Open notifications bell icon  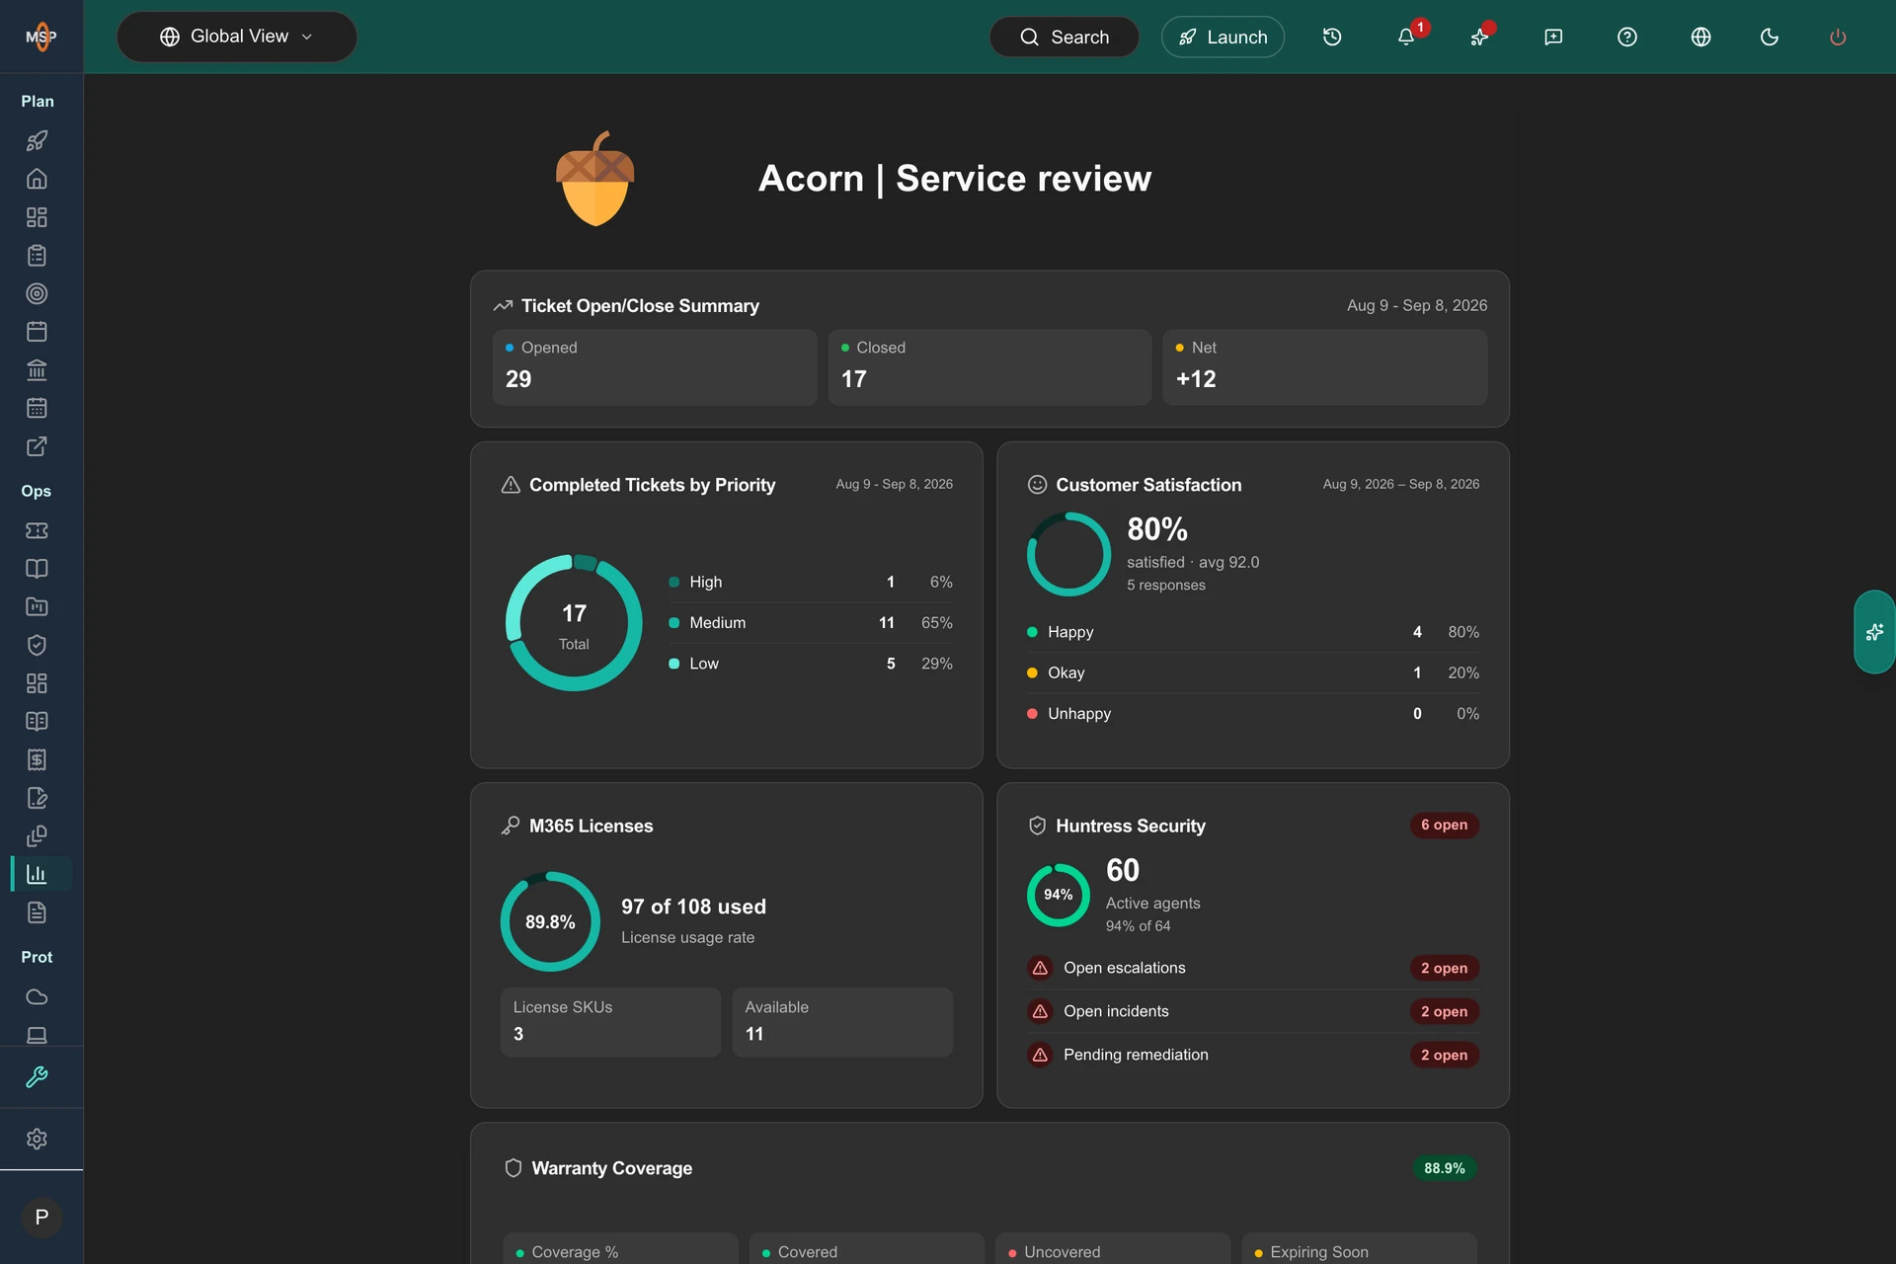point(1406,37)
